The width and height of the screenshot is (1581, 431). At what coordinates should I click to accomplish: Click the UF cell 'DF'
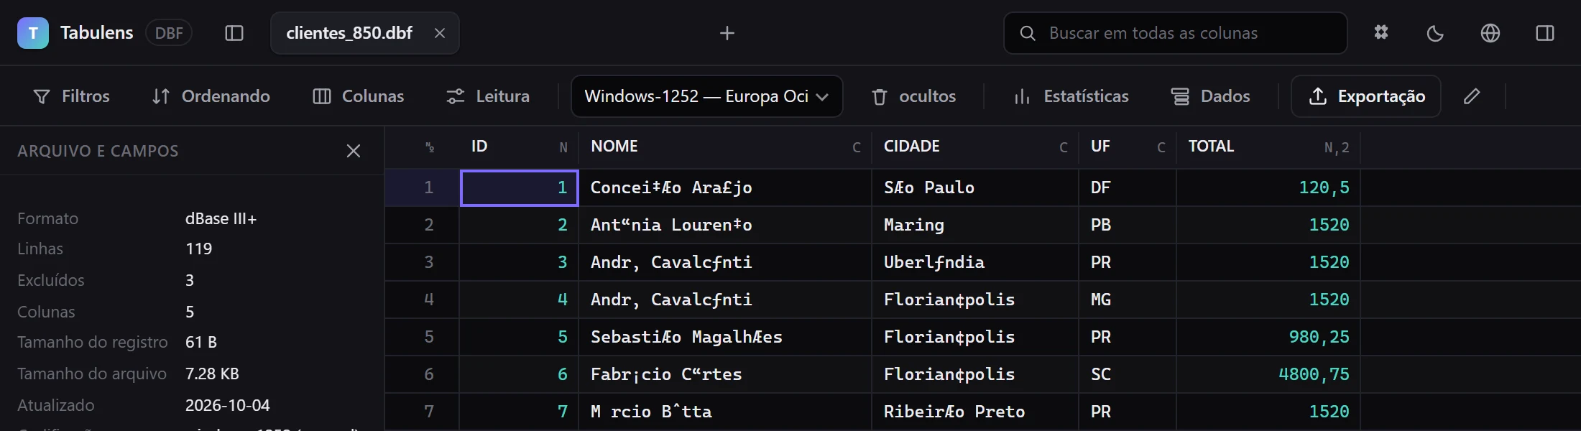pyautogui.click(x=1128, y=187)
